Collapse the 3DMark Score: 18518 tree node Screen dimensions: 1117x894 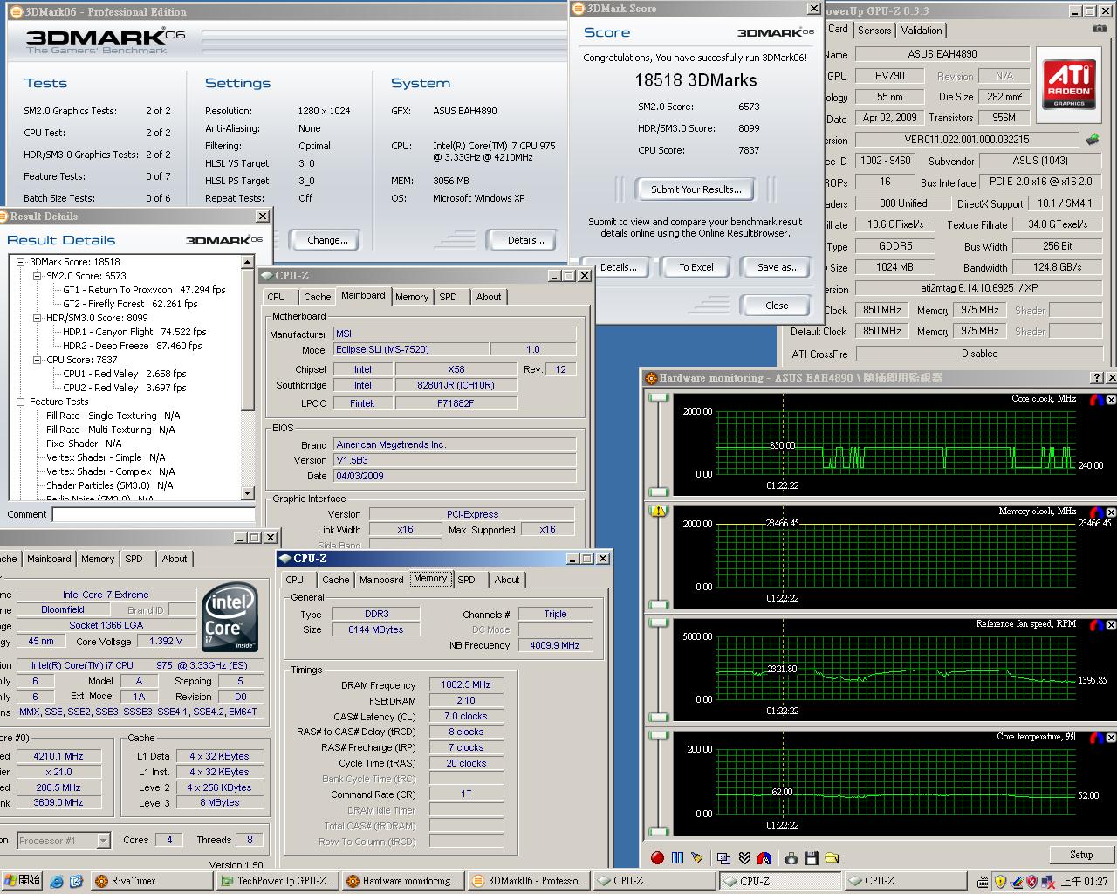pos(21,262)
